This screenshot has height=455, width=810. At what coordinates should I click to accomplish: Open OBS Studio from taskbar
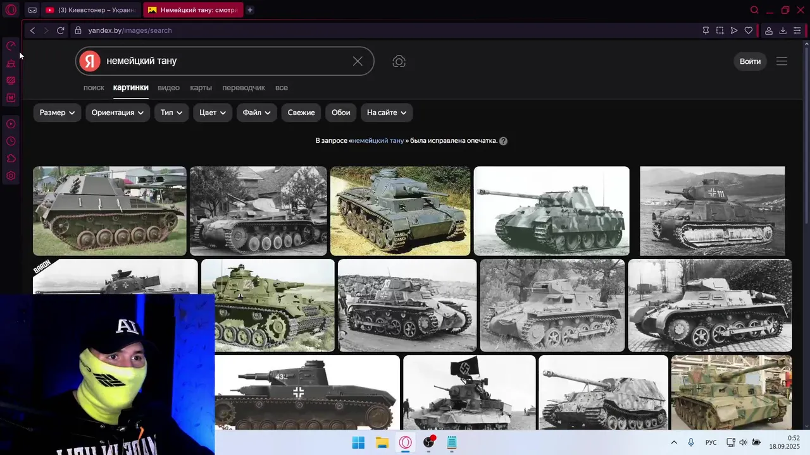click(429, 442)
